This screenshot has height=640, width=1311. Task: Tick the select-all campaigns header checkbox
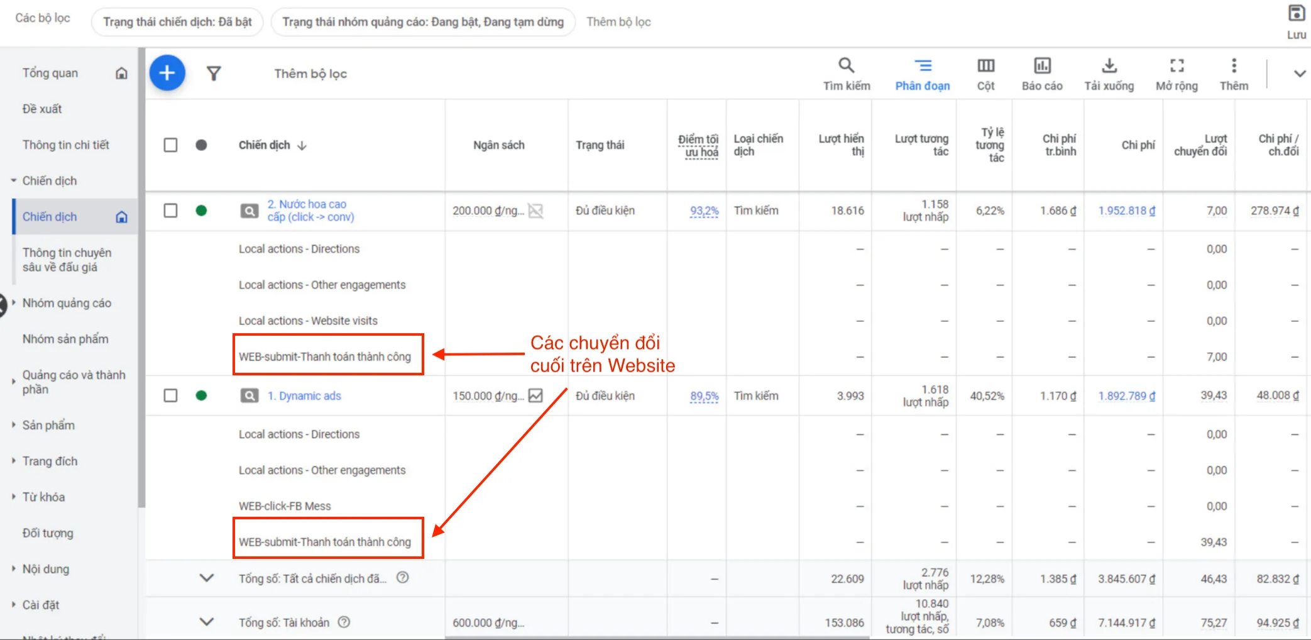[x=170, y=145]
